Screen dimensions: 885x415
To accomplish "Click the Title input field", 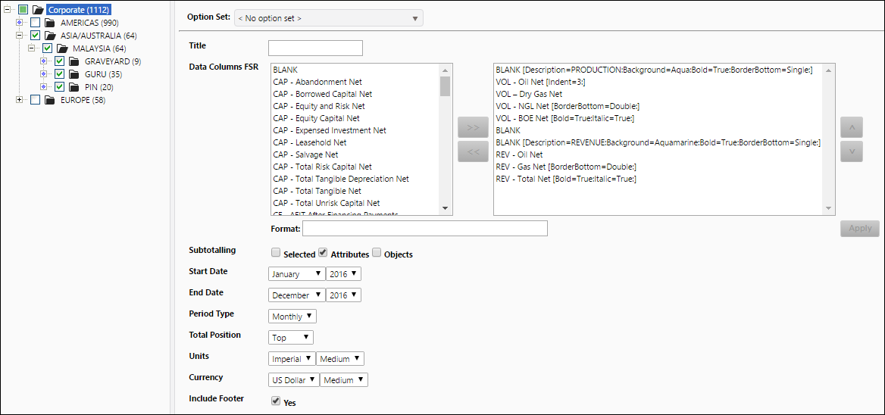I will pyautogui.click(x=315, y=48).
